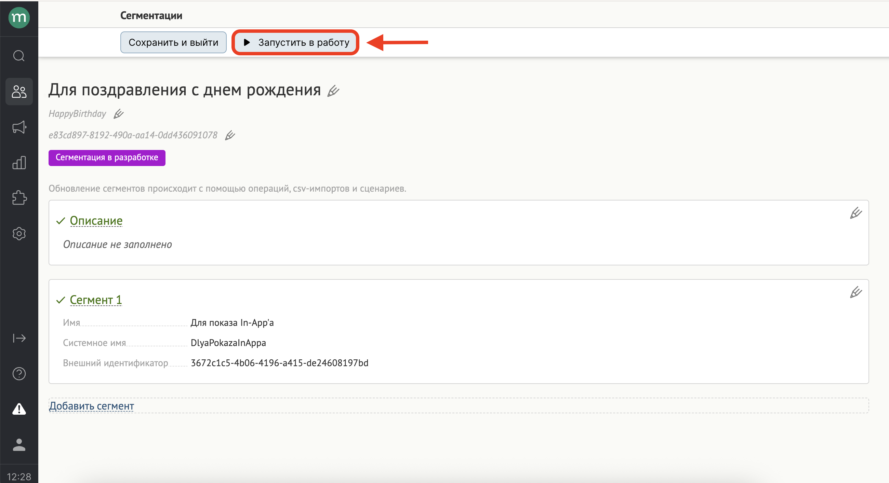
Task: Open integrations puzzle piece icon
Action: [19, 198]
